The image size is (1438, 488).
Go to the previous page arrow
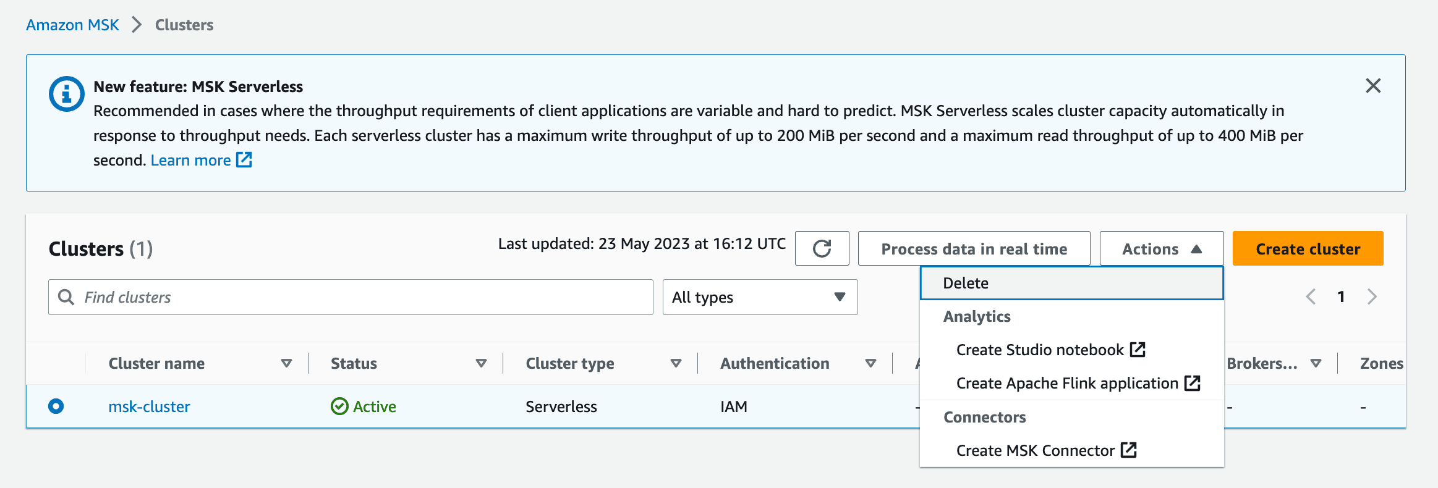[x=1311, y=297]
